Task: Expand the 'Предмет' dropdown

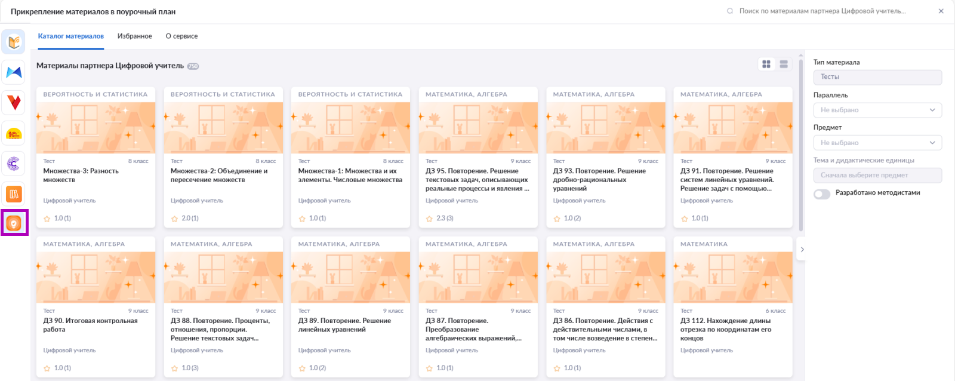Action: tap(877, 143)
